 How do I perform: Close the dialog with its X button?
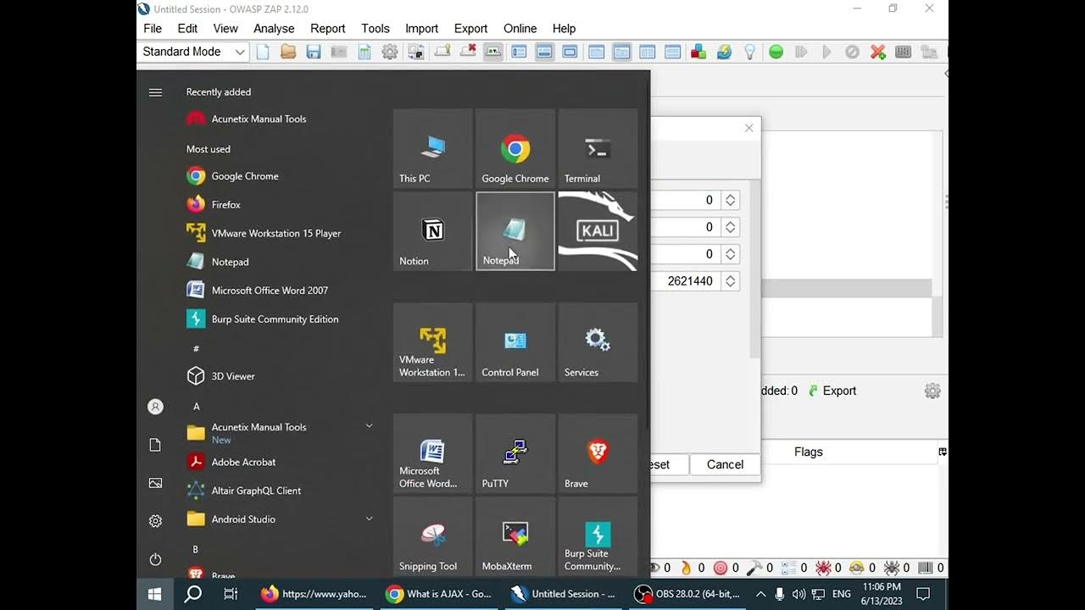[x=748, y=128]
